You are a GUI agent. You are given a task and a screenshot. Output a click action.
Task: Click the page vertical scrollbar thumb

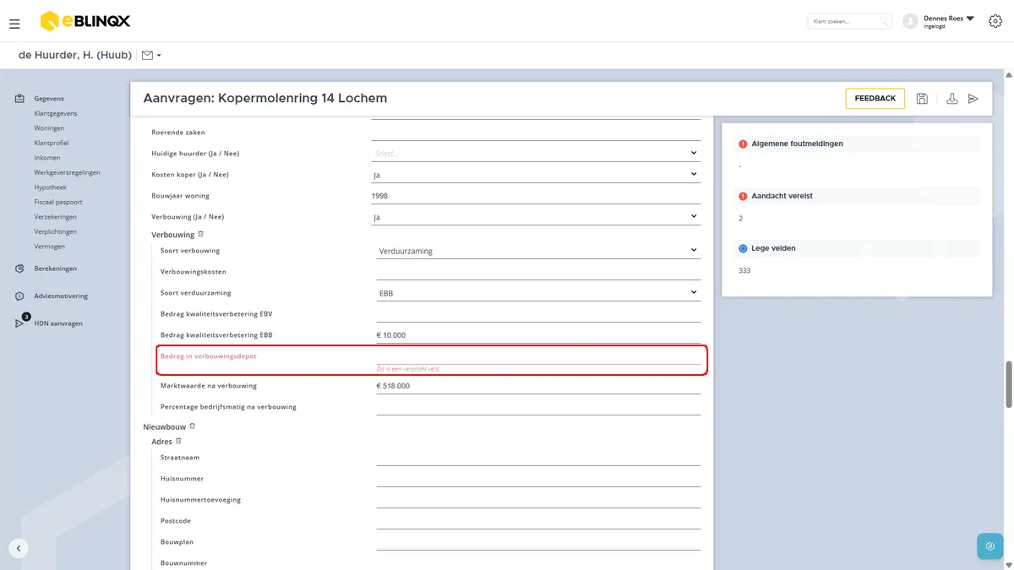click(1008, 384)
